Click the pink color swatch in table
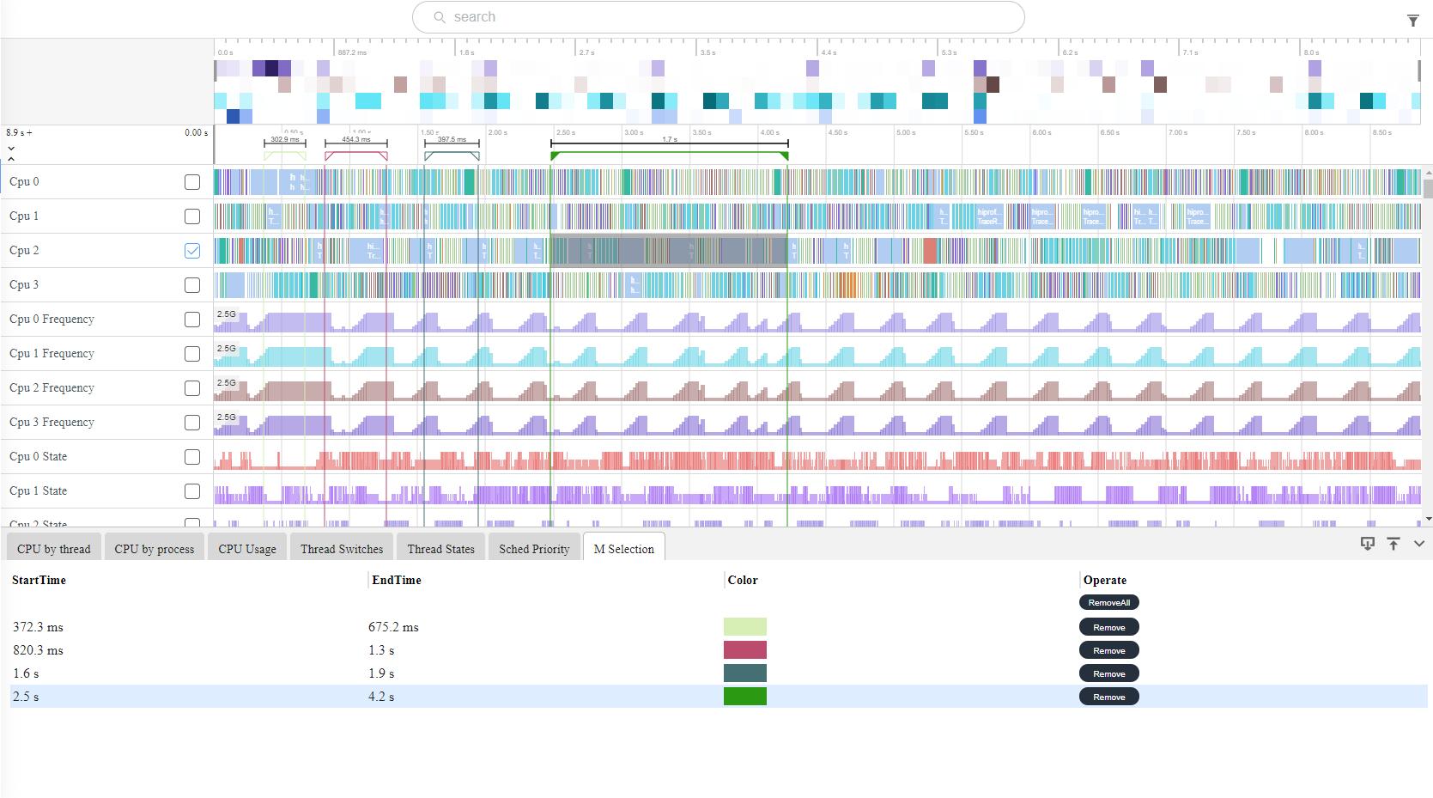The width and height of the screenshot is (1433, 798). tap(744, 650)
